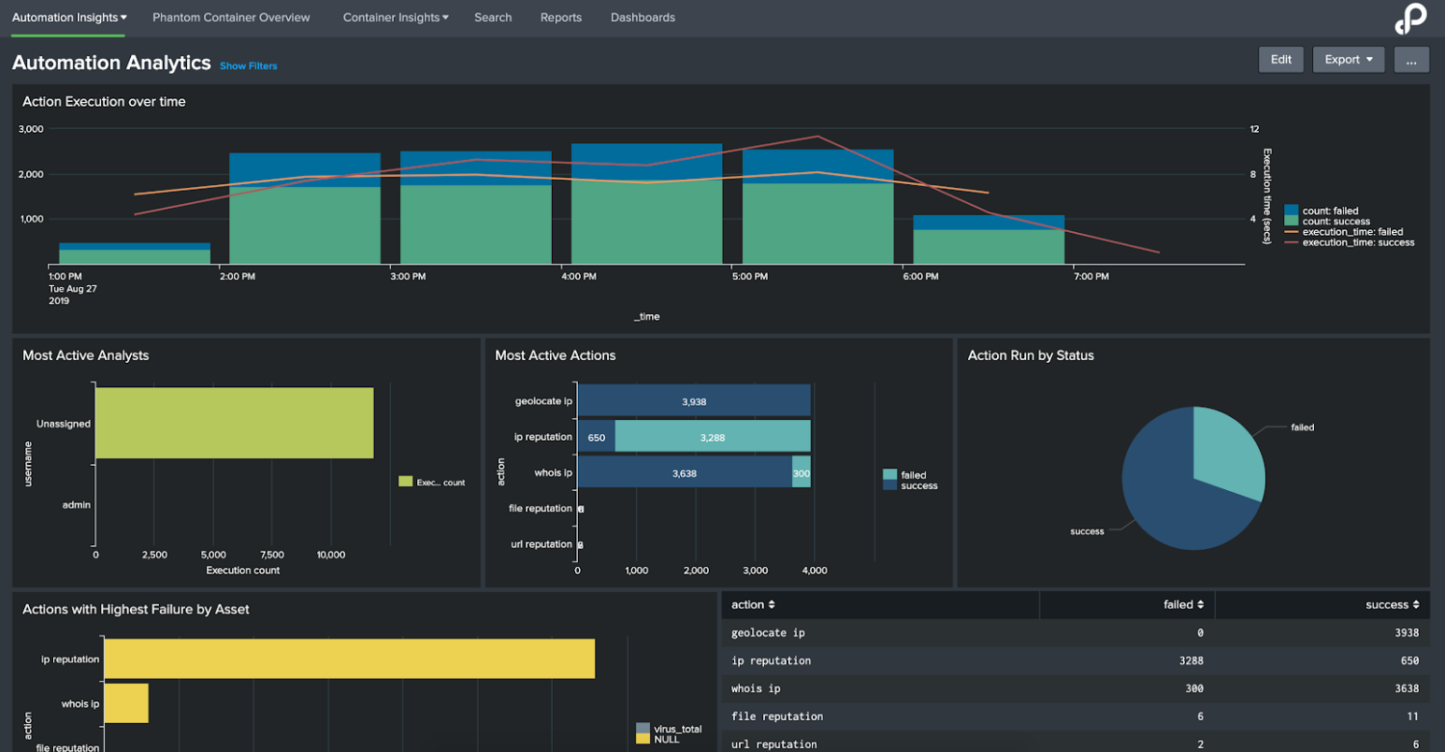The width and height of the screenshot is (1445, 752).
Task: Click the Show Filters link
Action: coord(248,65)
